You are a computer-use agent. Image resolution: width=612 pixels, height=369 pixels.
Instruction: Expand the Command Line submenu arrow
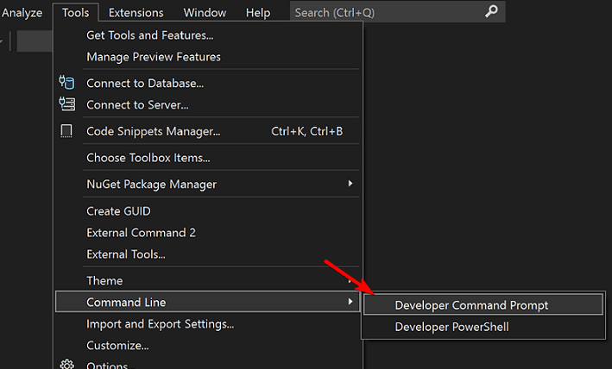click(350, 302)
